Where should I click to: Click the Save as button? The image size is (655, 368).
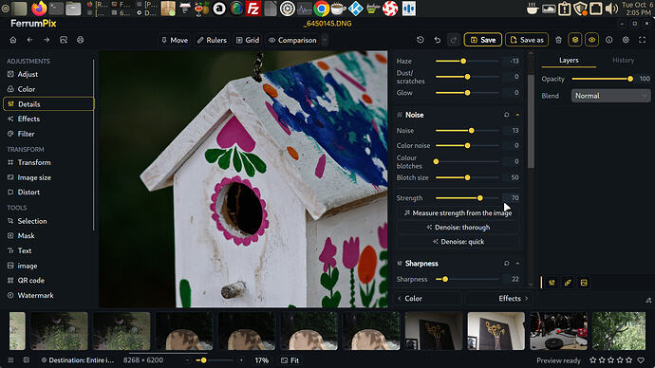click(527, 40)
